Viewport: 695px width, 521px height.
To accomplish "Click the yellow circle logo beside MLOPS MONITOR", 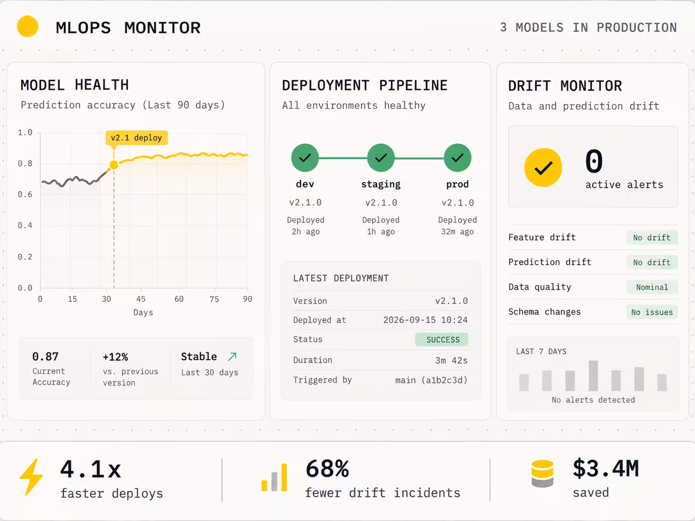I will click(x=27, y=26).
